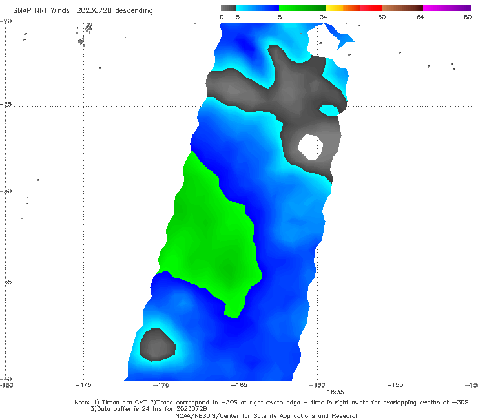Click the brown segment of the color bar
The height and width of the screenshot is (420, 478).
(402, 8)
